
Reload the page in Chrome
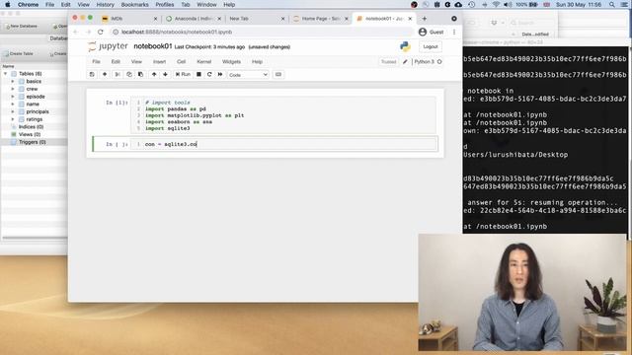point(101,32)
